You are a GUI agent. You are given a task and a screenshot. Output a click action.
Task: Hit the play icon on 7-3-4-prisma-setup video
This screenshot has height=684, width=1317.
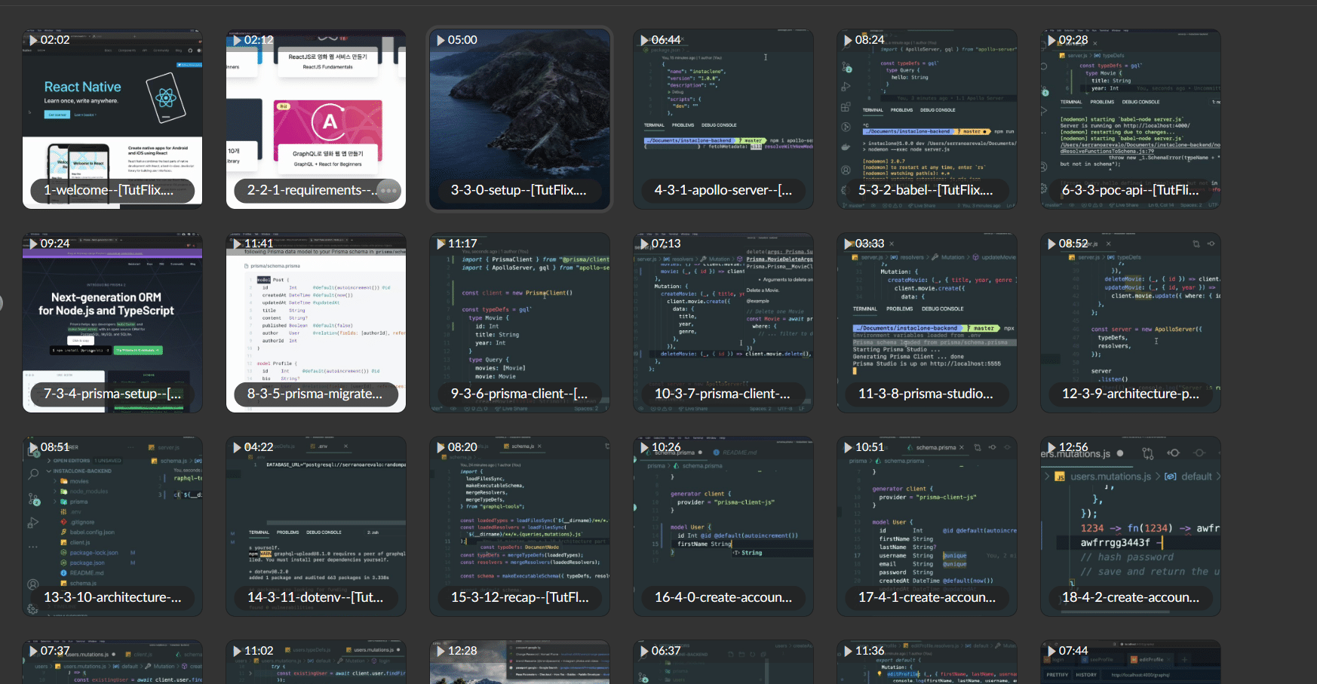point(33,244)
